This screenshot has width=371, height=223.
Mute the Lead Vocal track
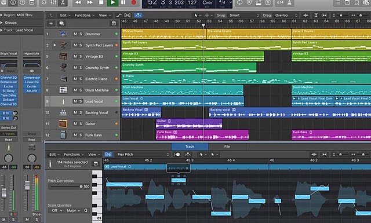pyautogui.click(x=75, y=101)
